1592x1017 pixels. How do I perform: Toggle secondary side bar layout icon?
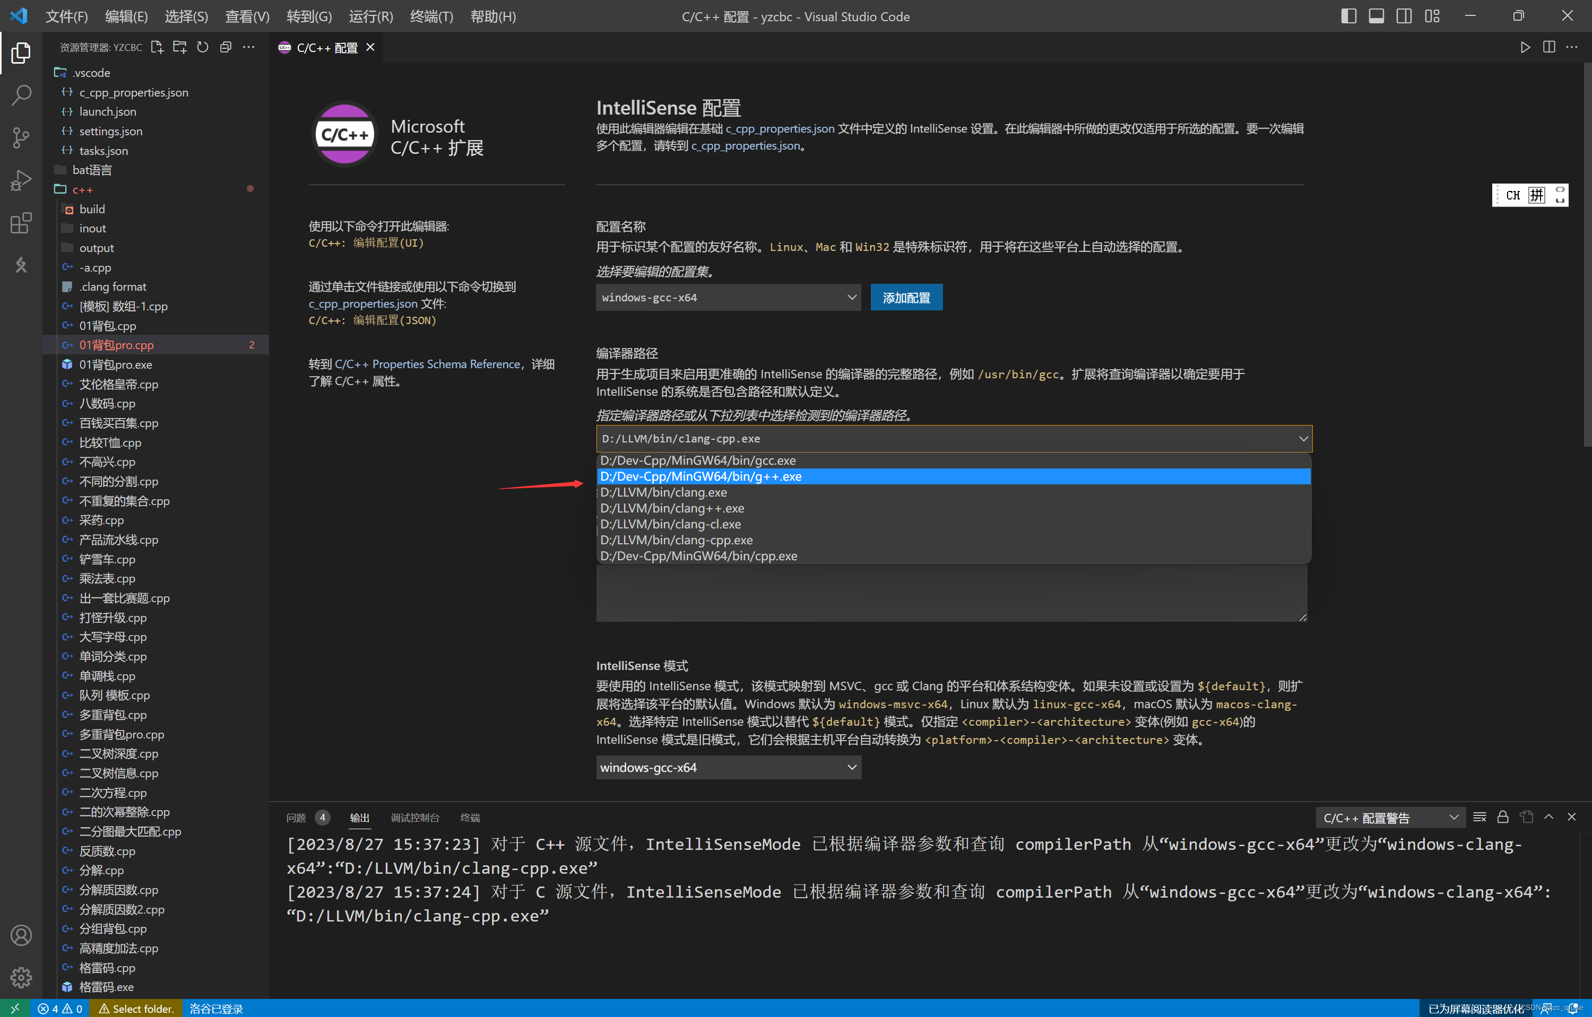tap(1404, 16)
